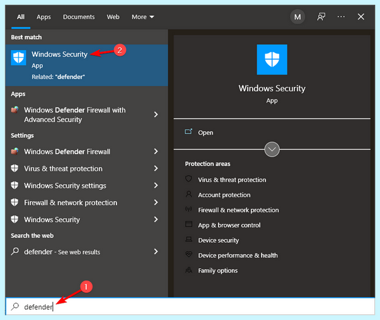Expand the Windows Security settings-list arrow
This screenshot has width=380, height=320.
tap(156, 219)
